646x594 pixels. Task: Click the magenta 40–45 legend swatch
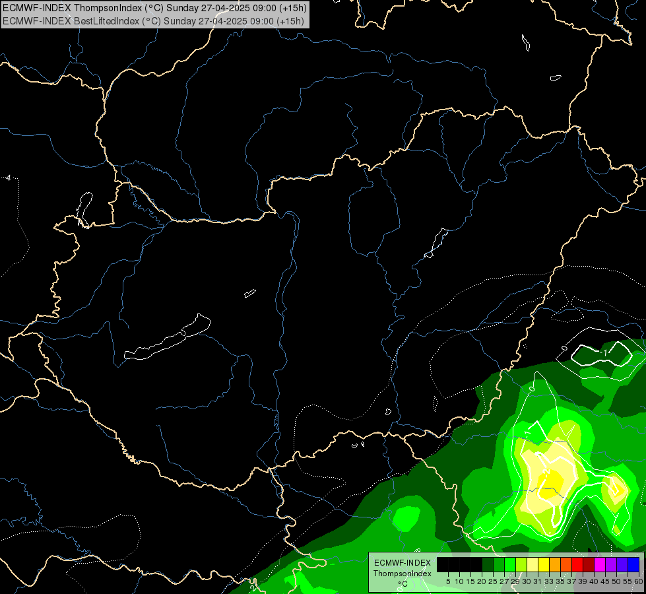pos(600,565)
